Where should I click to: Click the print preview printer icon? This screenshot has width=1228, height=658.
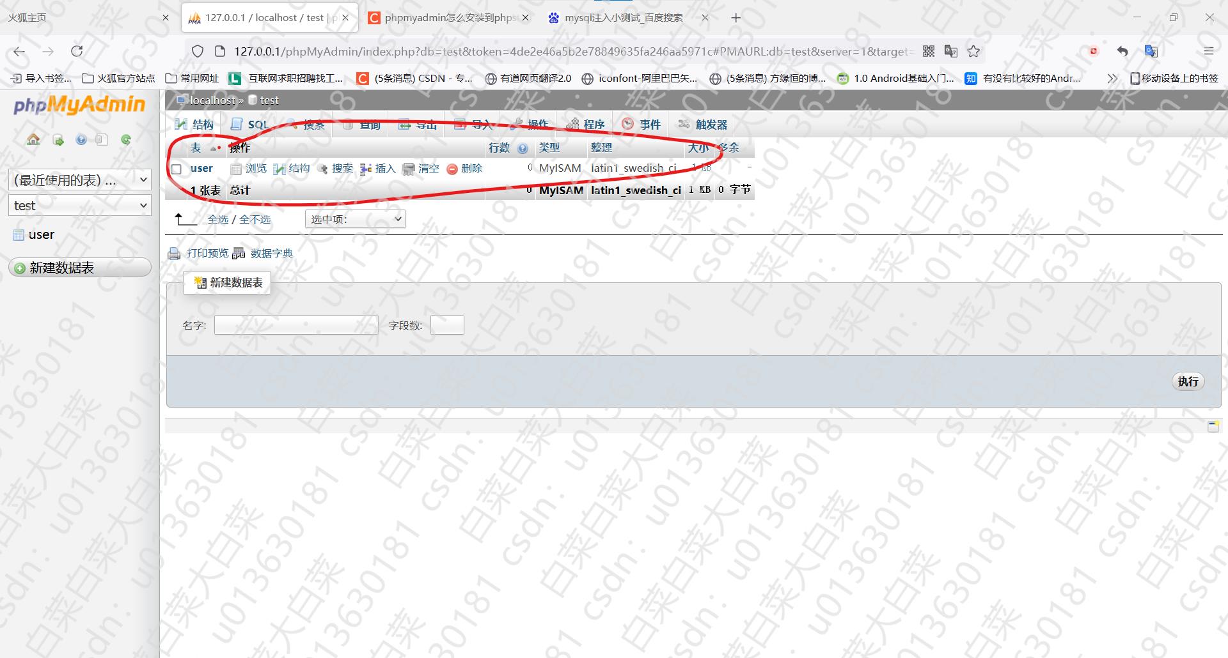(x=174, y=254)
